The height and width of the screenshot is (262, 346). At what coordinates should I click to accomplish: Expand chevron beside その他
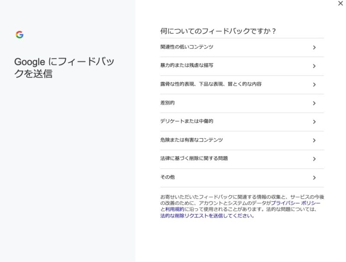[314, 178]
